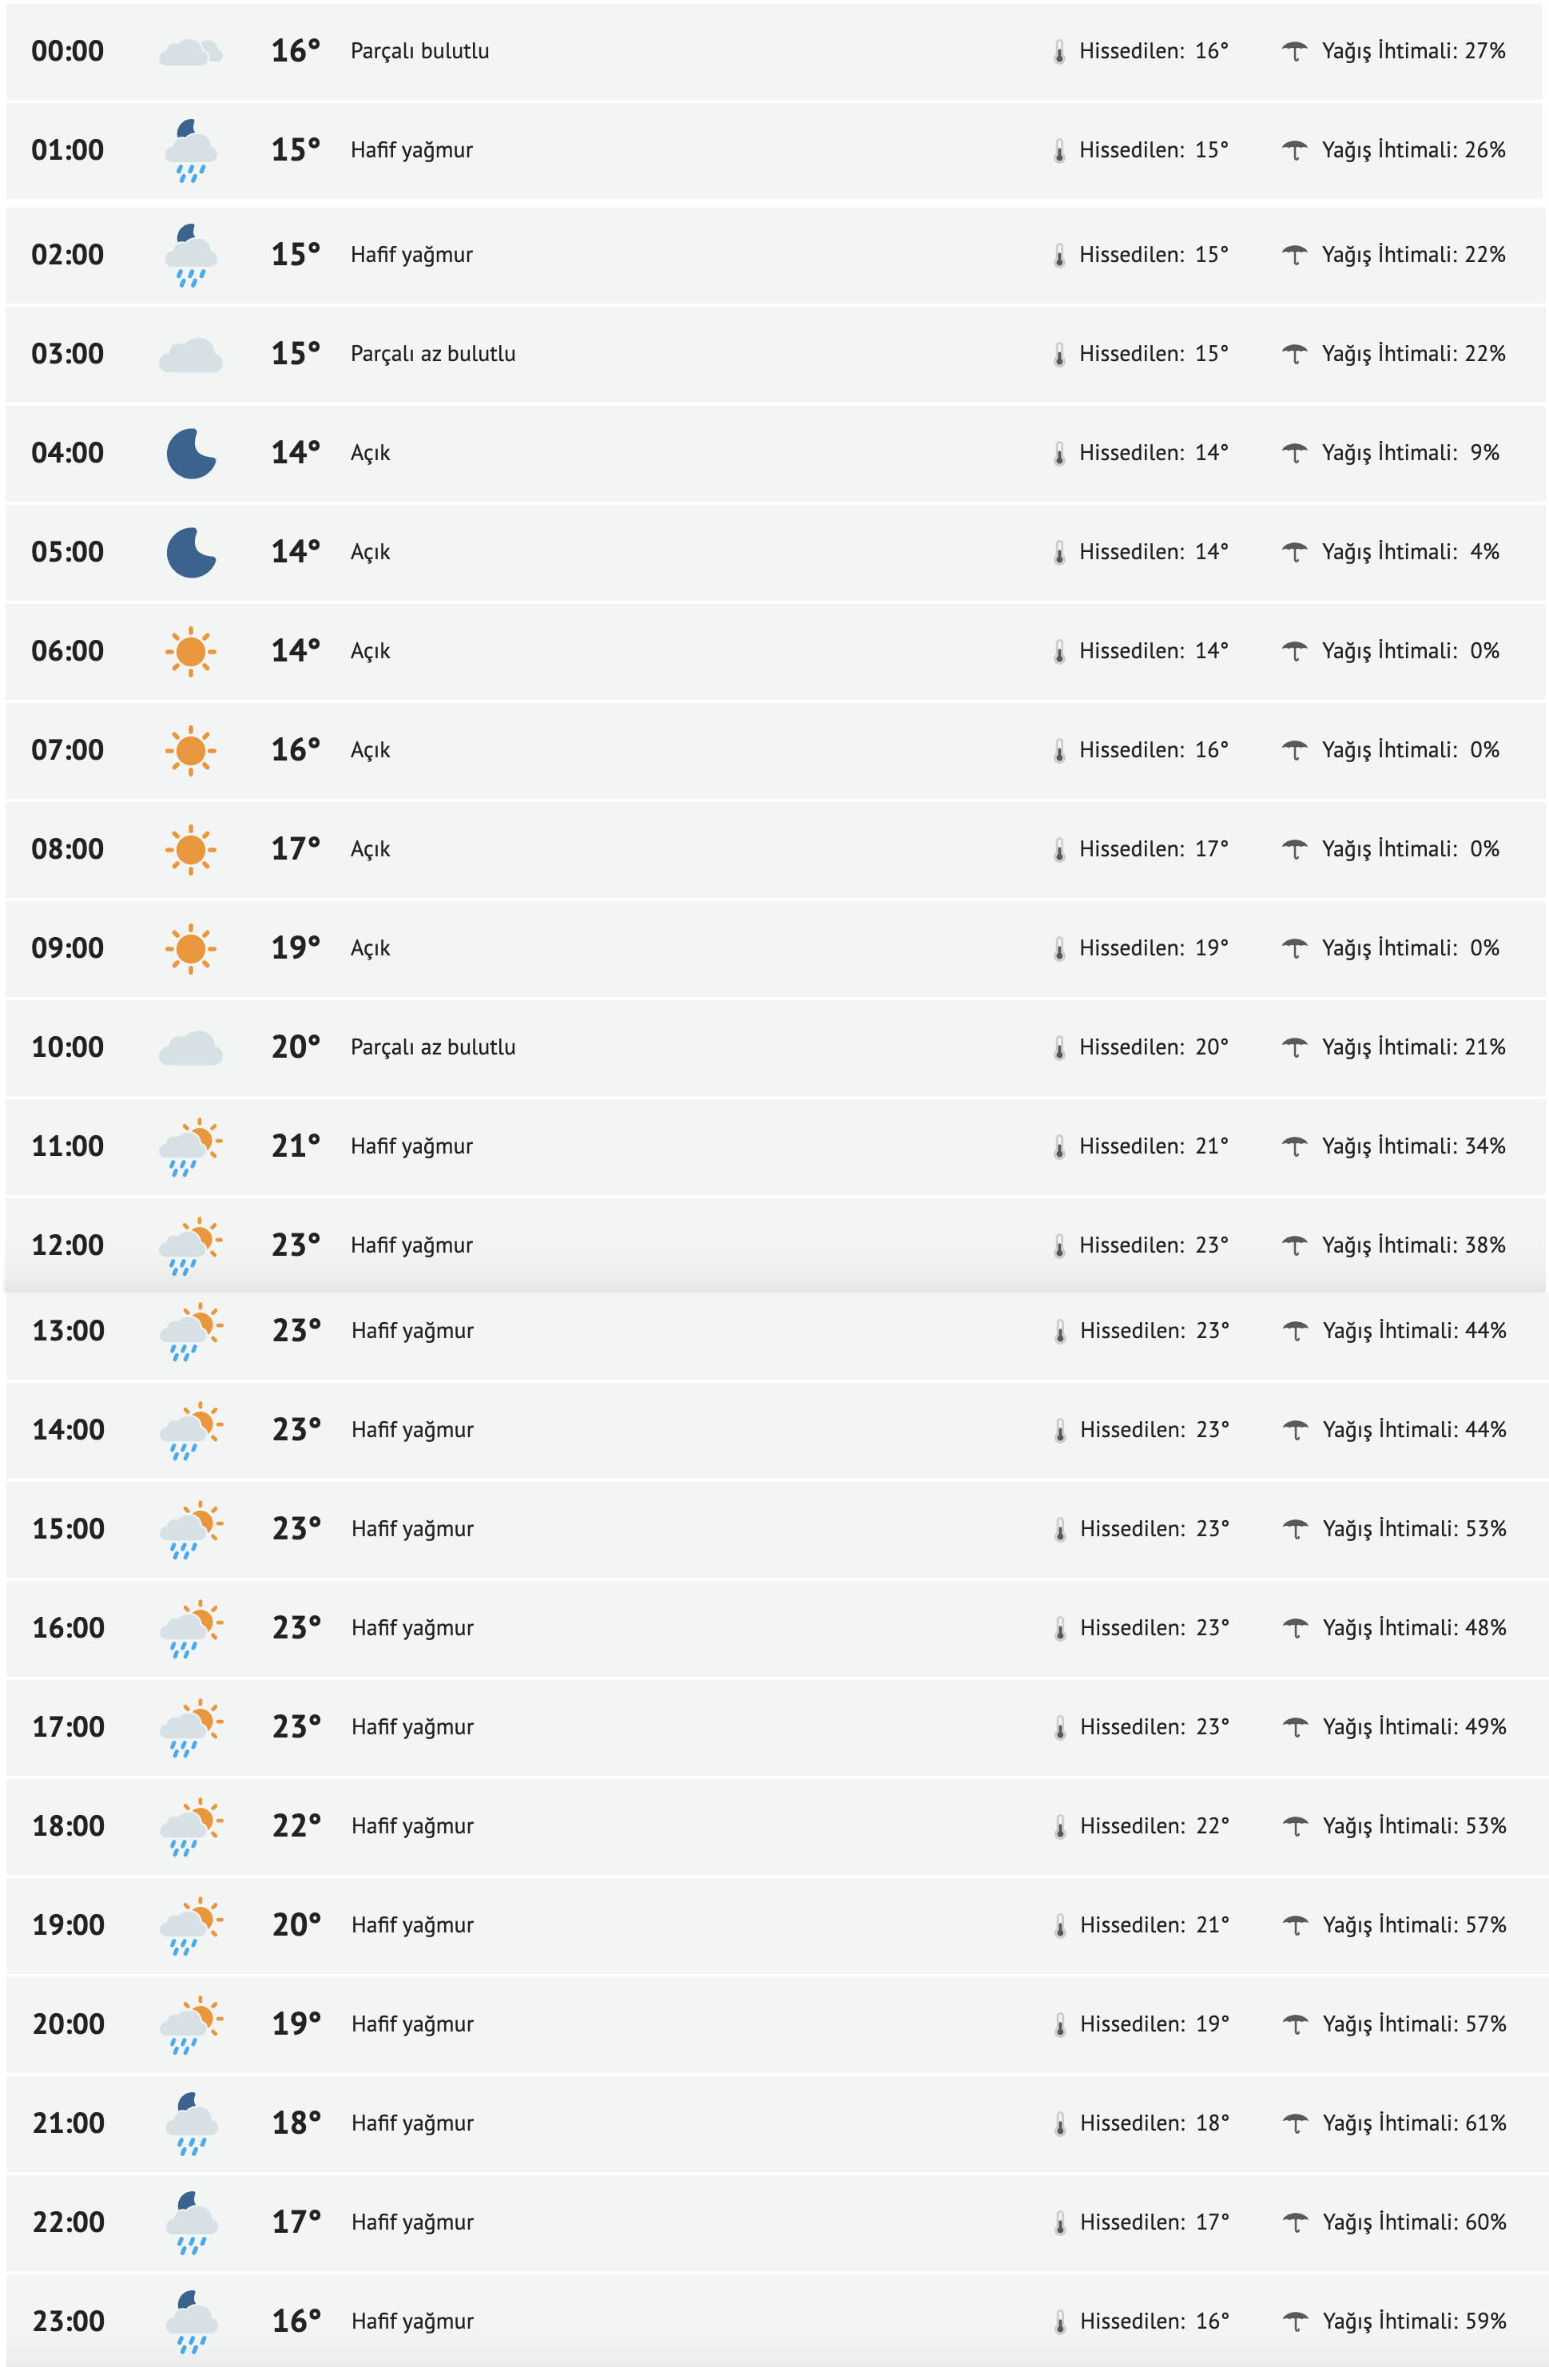1549x2367 pixels.
Task: Click the 14:00 time label
Action: click(x=69, y=1430)
